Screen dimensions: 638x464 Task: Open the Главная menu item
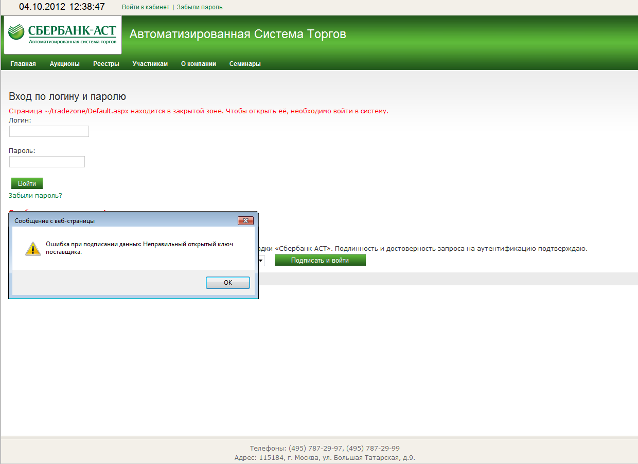point(23,64)
